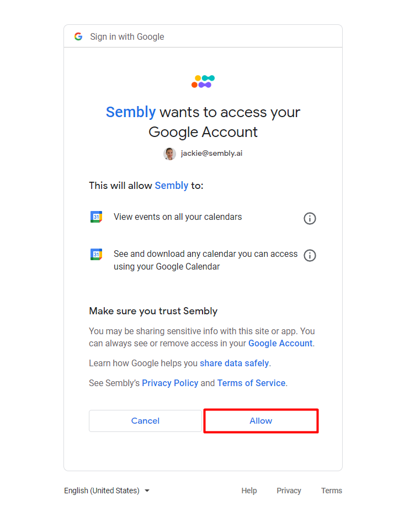Image resolution: width=399 pixels, height=506 pixels.
Task: Open Sembly's Privacy Policy link
Action: (170, 383)
